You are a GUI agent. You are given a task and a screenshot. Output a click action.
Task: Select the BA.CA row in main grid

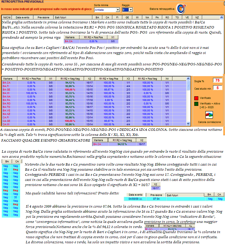(94, 82)
